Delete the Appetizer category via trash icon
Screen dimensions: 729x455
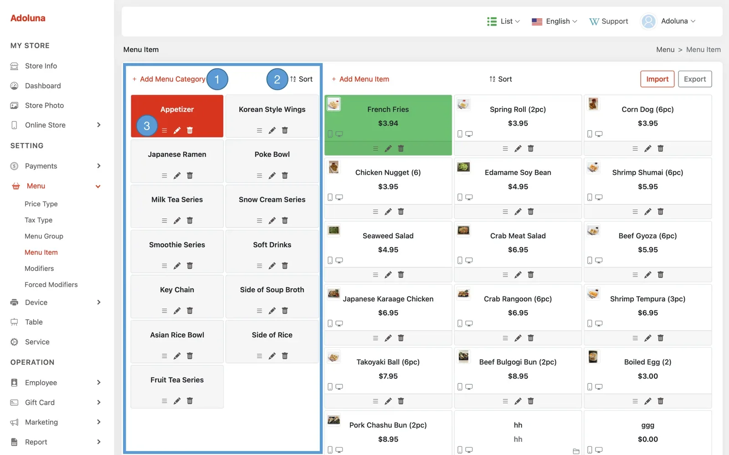[190, 131]
